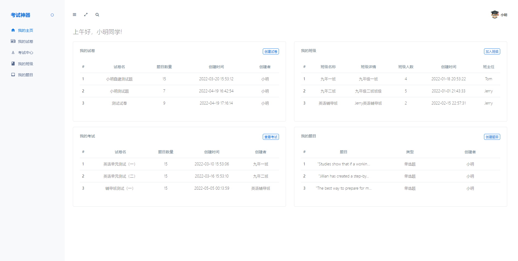This screenshot has width=518, height=261.
Task: Click the 考试神器 logo title
Action: [x=21, y=15]
